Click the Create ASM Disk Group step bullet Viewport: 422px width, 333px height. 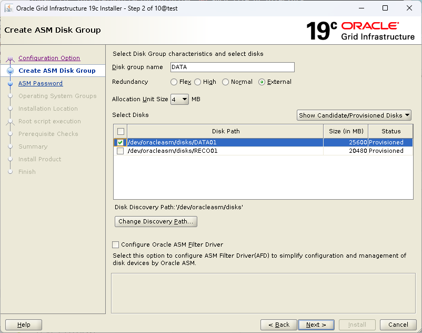[x=10, y=71]
